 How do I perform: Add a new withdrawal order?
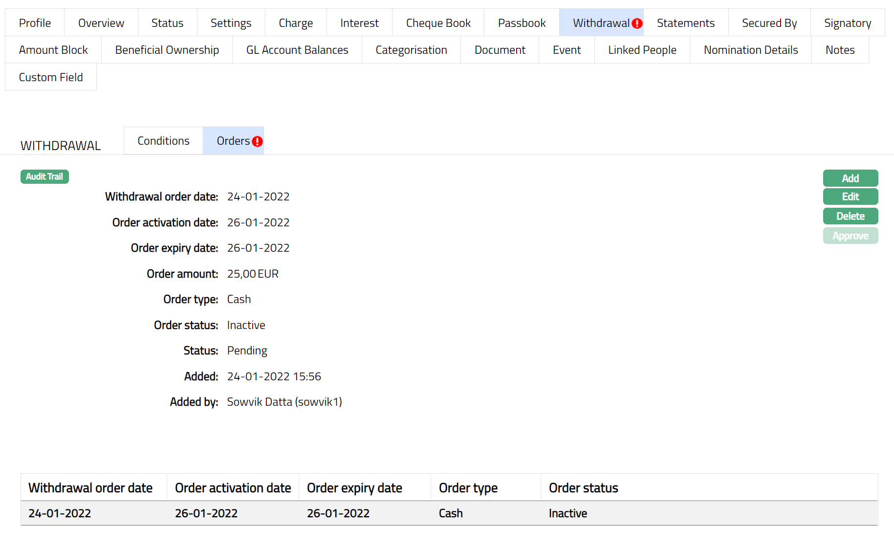[850, 178]
